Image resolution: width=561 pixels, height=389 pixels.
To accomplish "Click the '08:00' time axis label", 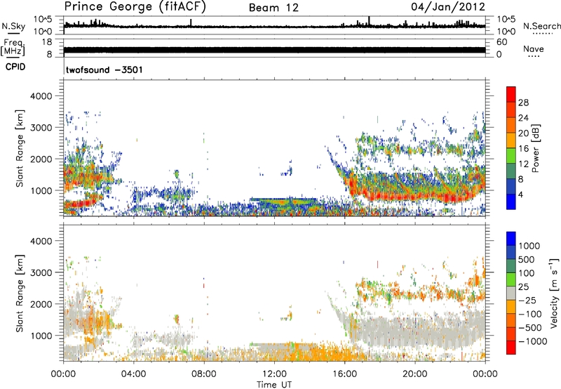I will (x=204, y=374).
